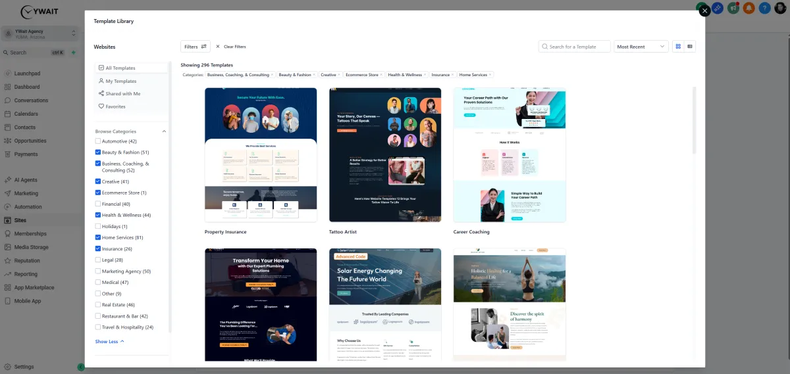Image resolution: width=790 pixels, height=374 pixels.
Task: Remove the Ecommerce Store filter chip
Action: (x=382, y=75)
